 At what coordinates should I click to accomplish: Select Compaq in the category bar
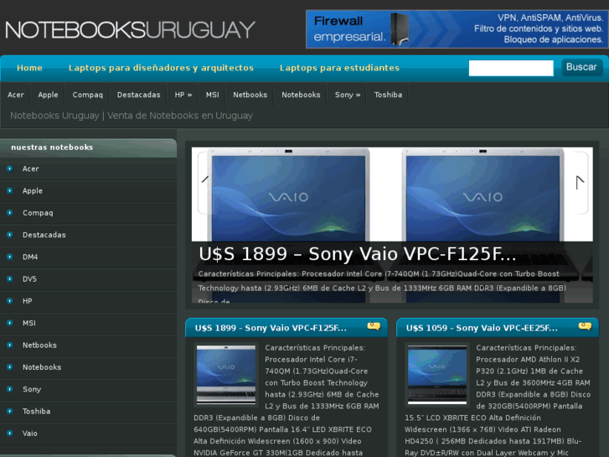(87, 95)
